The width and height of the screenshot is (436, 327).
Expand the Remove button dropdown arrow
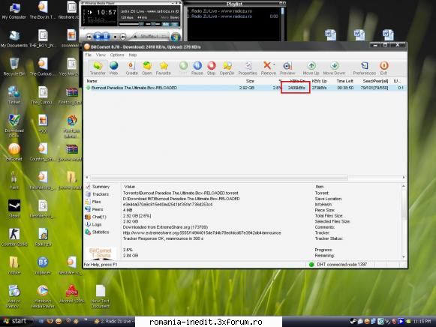274,64
